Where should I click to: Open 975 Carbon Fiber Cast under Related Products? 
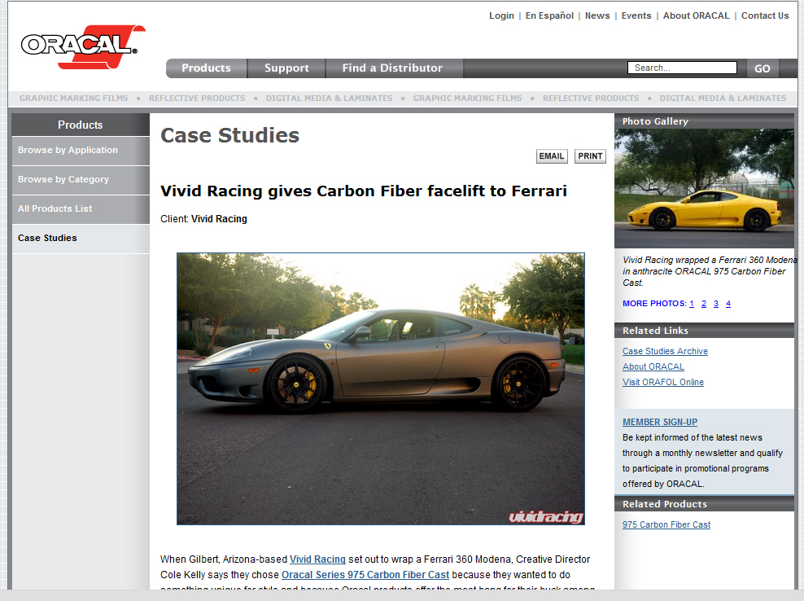coord(666,524)
